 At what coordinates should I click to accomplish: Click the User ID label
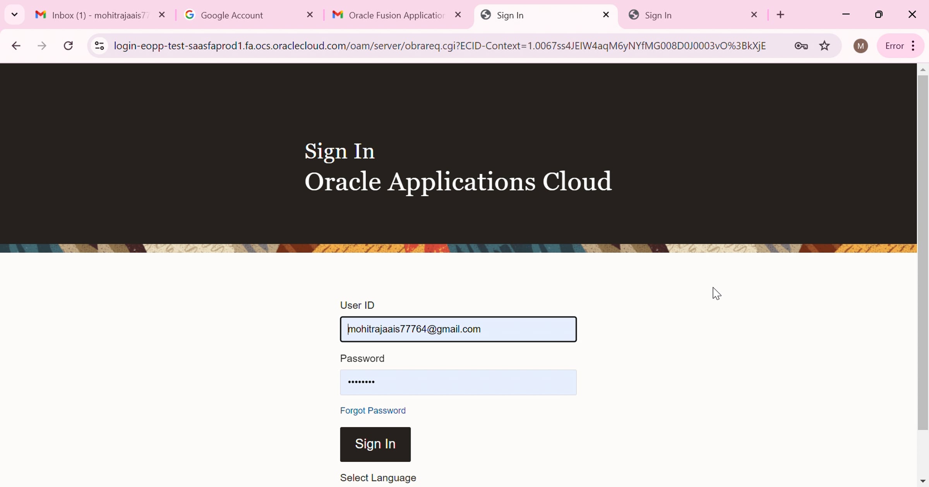357,305
